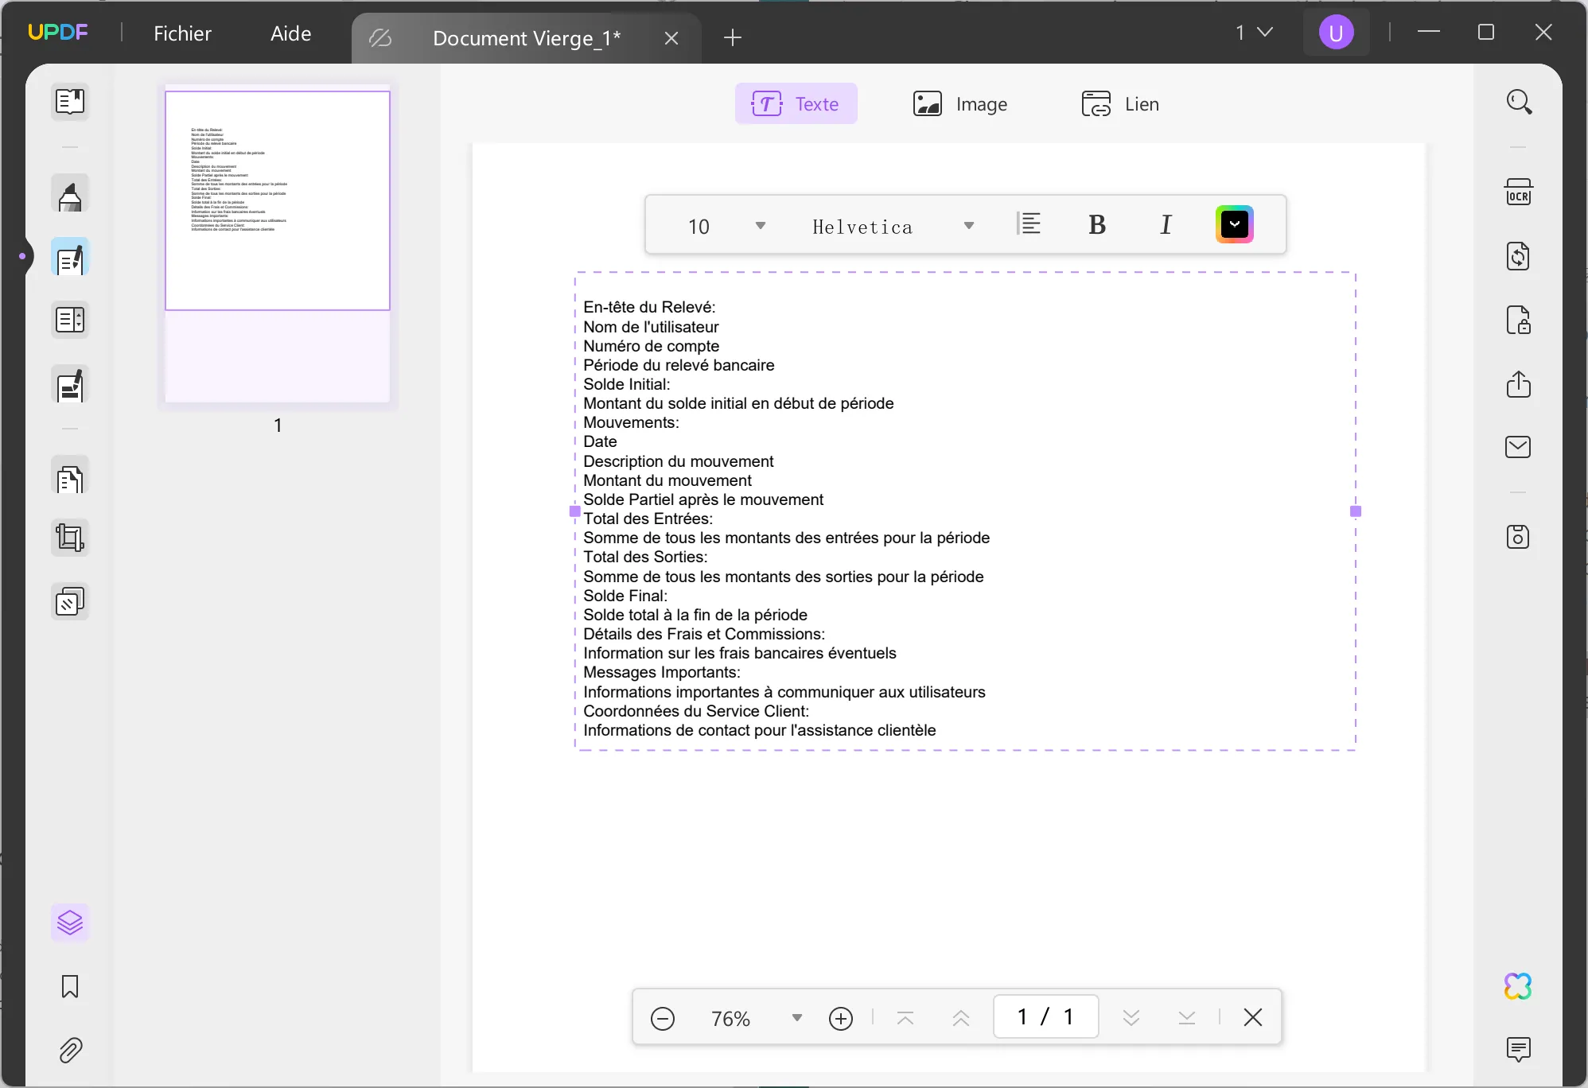Open the Share file icon
The image size is (1588, 1088).
pos(1519,384)
